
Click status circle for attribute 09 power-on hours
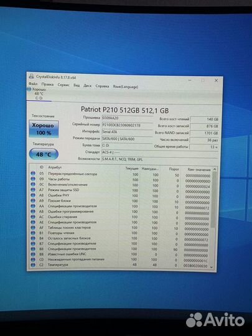pos(33,179)
